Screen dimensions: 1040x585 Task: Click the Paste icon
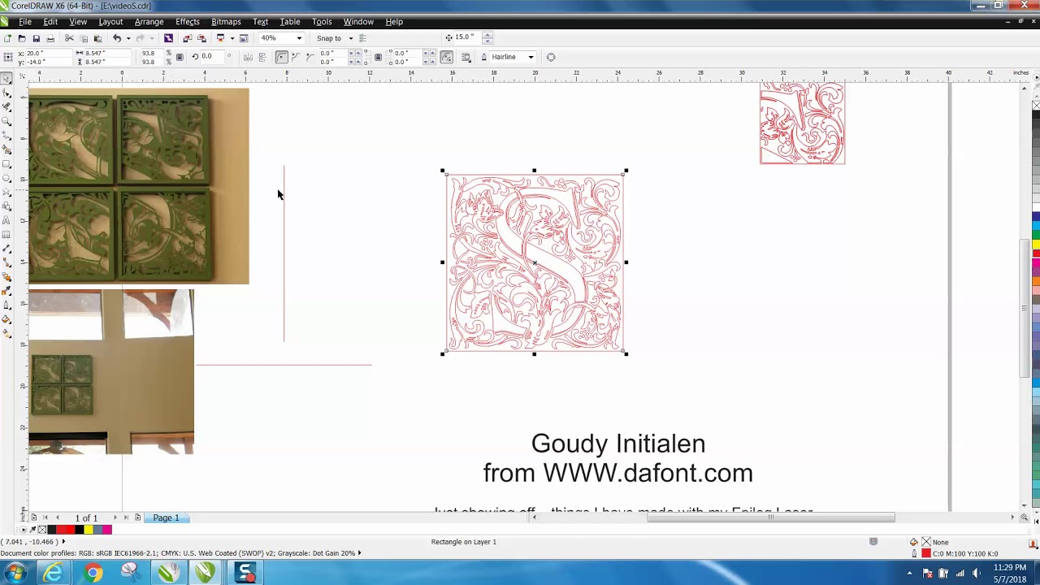pos(98,38)
